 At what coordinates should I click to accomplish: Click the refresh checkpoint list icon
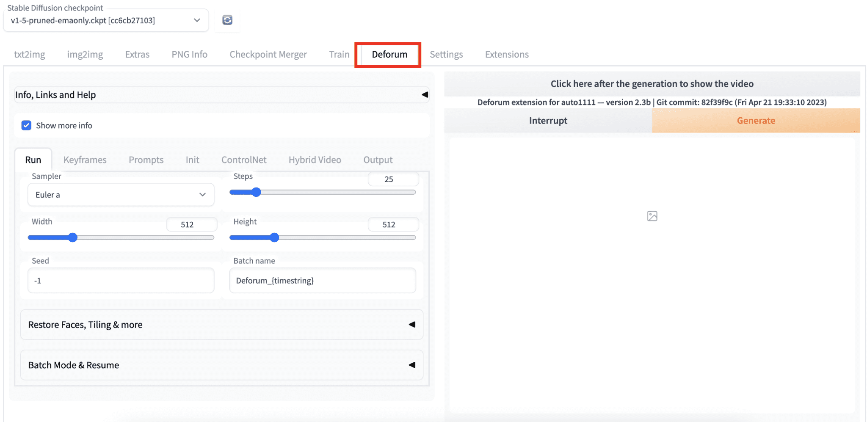[227, 20]
